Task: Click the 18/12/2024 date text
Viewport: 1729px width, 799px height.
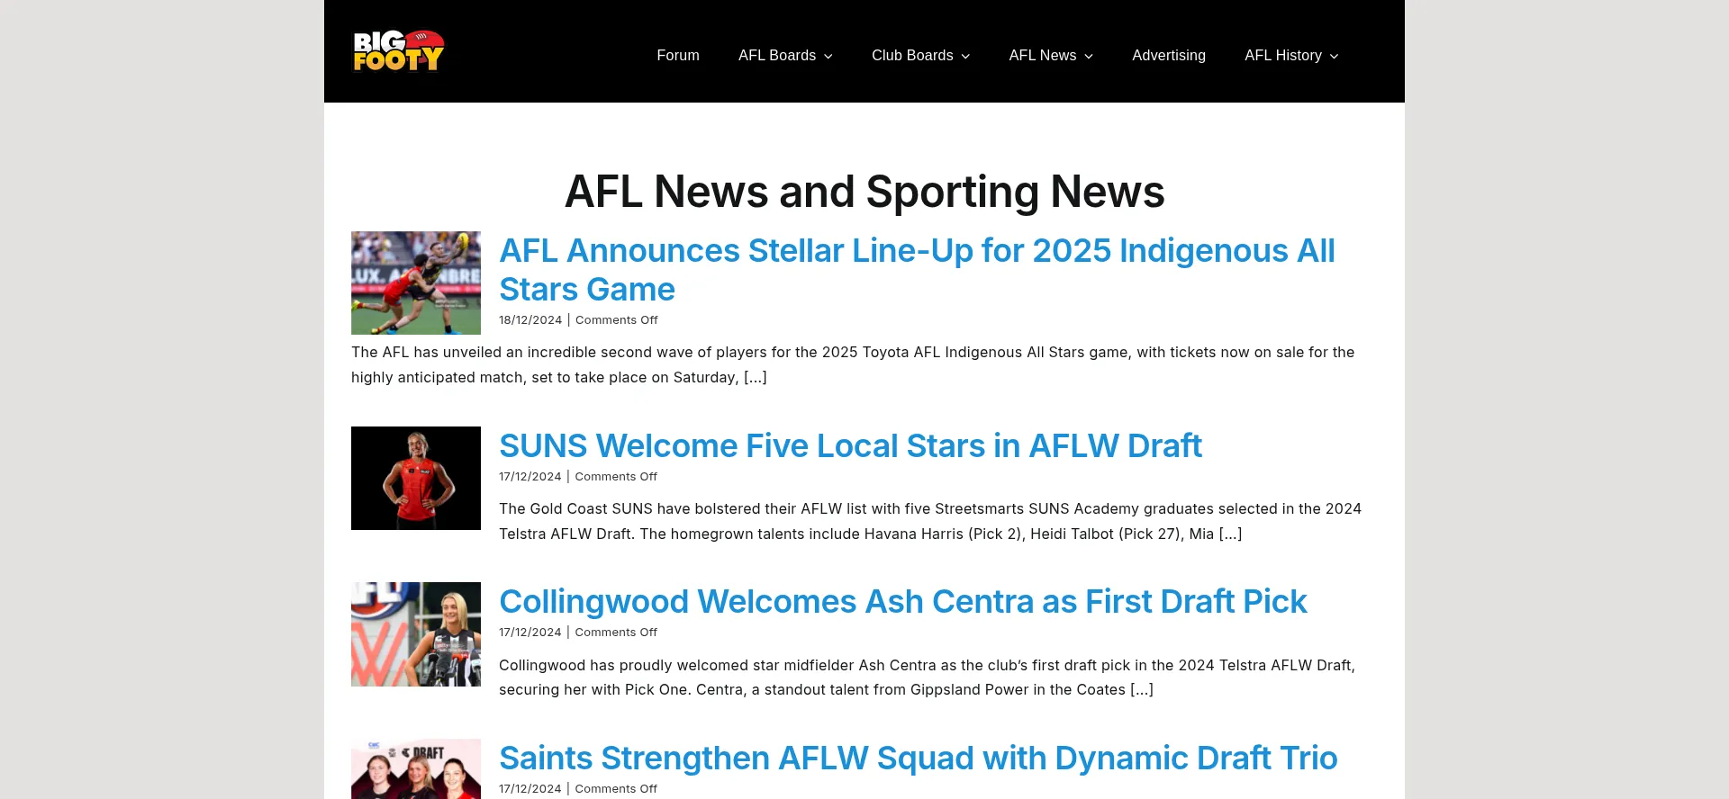Action: point(530,320)
